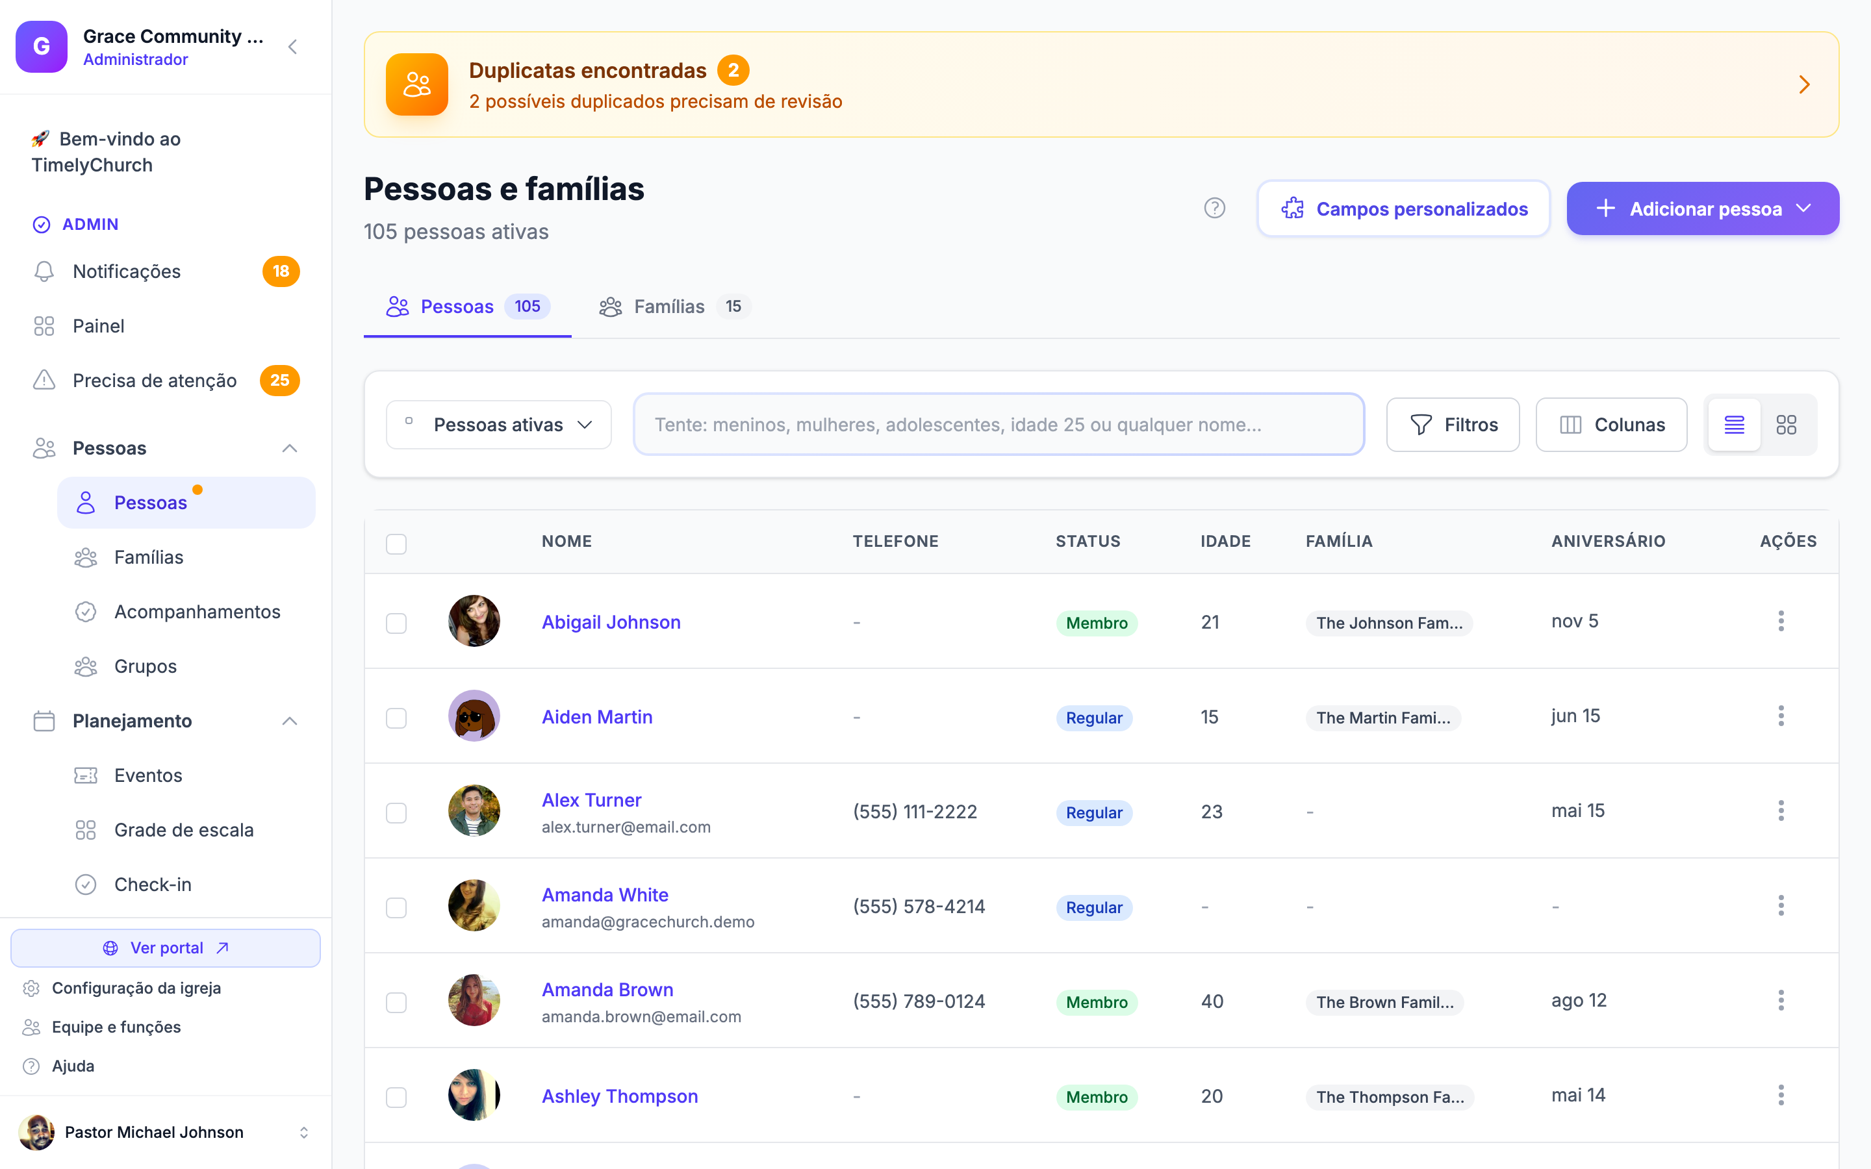Check the box for Amanda Brown
This screenshot has width=1871, height=1169.
pos(397,1003)
